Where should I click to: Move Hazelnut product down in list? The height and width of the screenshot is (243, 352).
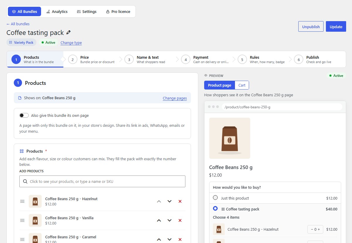tap(170, 201)
